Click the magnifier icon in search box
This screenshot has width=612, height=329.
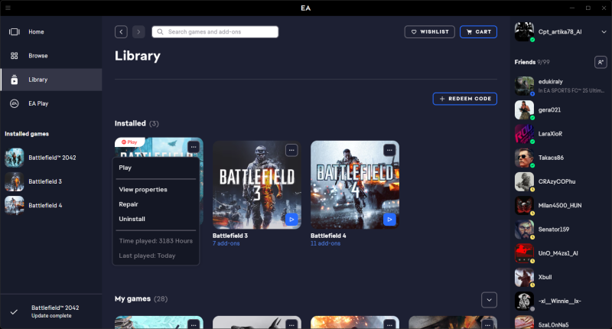[160, 31]
